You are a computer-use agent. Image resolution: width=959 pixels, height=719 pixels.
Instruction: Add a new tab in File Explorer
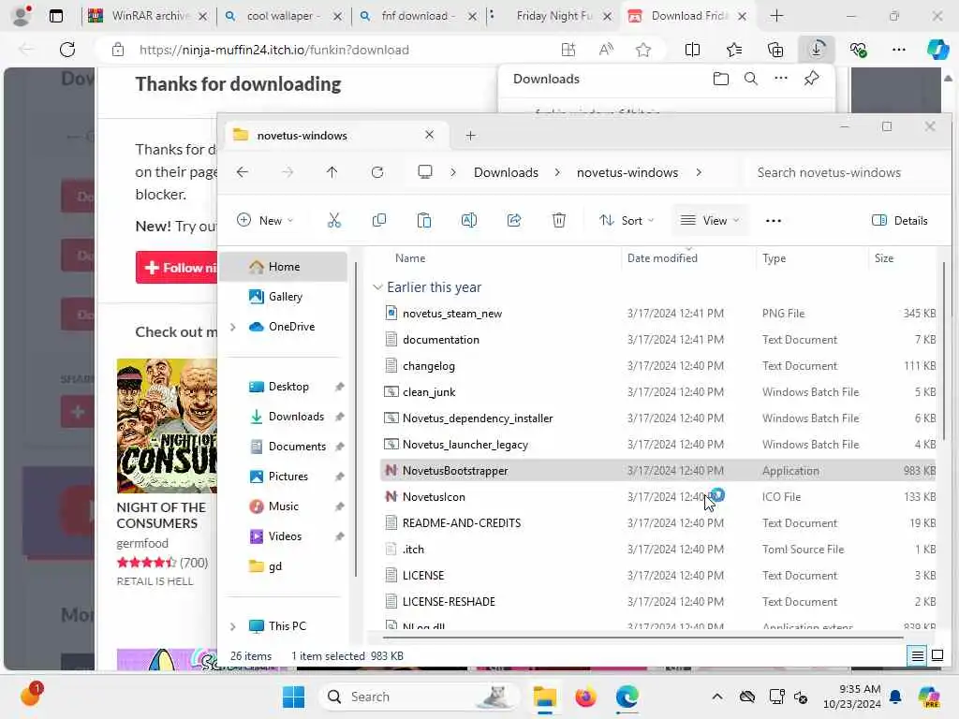(470, 135)
